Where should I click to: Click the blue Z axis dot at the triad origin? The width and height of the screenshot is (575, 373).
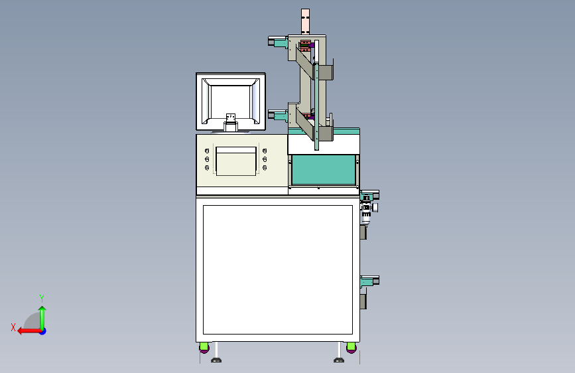pos(43,331)
